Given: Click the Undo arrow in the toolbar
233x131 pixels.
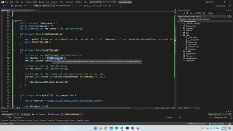Looking at the screenshot, I should (25, 6).
